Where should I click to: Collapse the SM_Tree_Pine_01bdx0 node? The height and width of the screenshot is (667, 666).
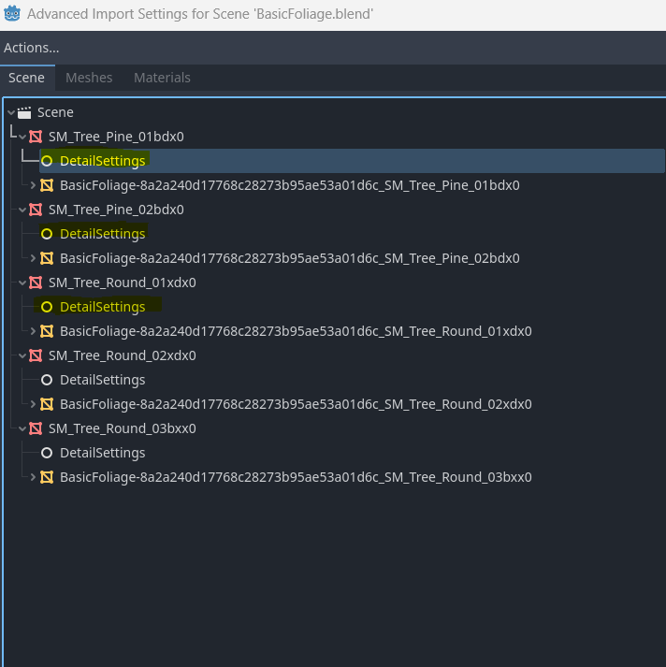[22, 137]
